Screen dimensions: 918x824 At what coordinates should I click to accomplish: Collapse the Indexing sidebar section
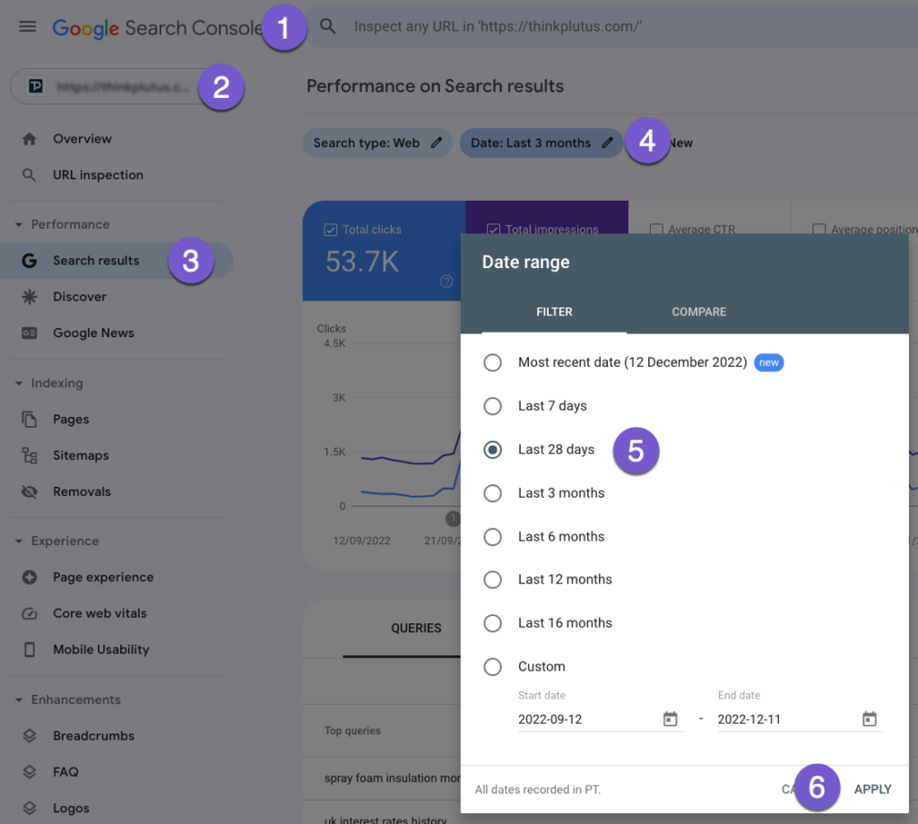(19, 383)
